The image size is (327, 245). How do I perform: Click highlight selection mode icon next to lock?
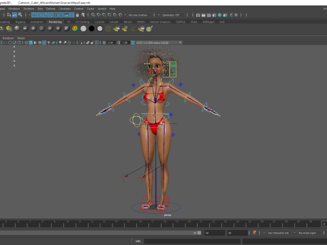tap(83, 15)
